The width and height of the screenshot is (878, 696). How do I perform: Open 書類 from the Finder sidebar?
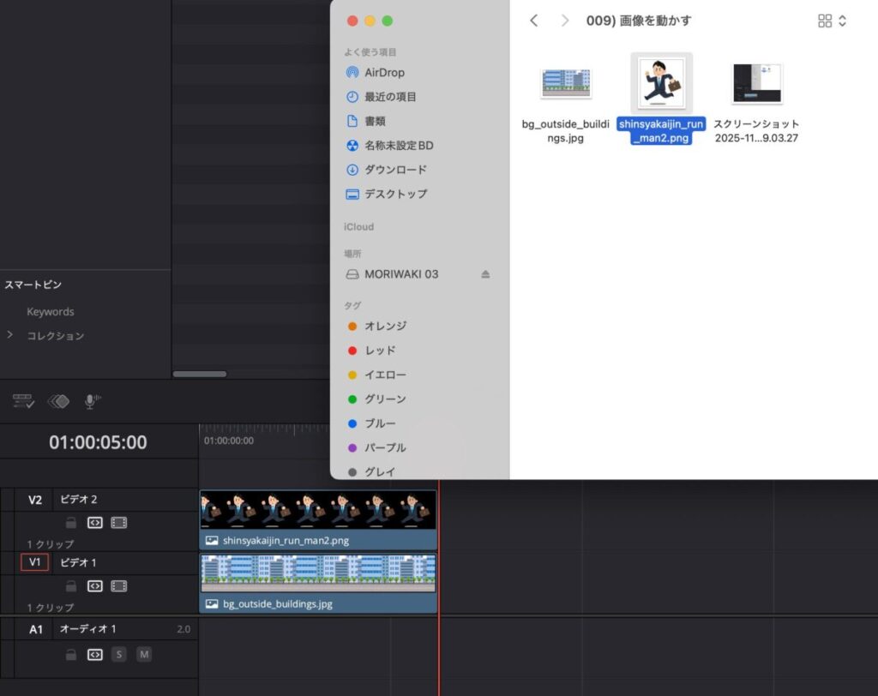click(x=376, y=121)
